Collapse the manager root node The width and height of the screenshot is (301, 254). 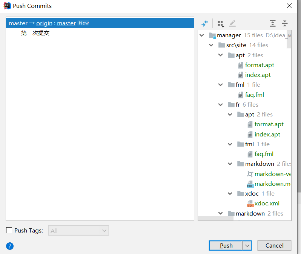(x=201, y=35)
